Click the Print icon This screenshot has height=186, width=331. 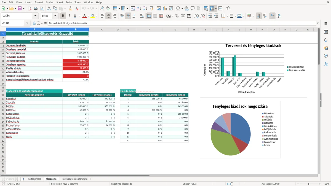click(35, 9)
